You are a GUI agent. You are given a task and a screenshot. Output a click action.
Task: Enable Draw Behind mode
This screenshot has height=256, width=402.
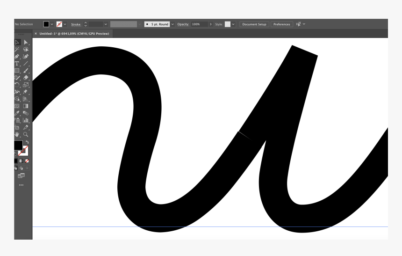[x=22, y=168]
